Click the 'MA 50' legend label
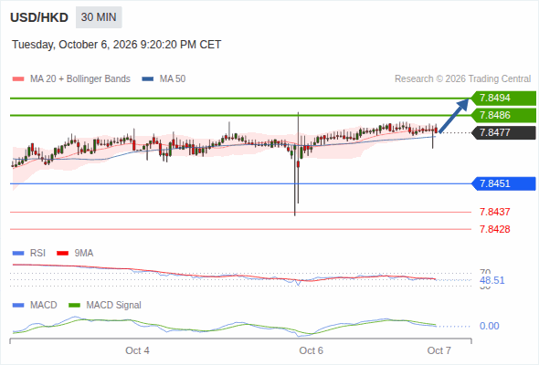Screen dimensions: 539x365 pyautogui.click(x=173, y=79)
